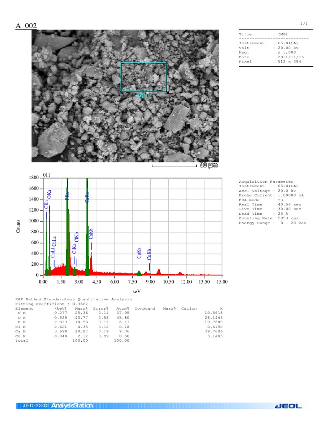324x432 pixels.
Task: Click the keV x-axis title
Action: click(136, 292)
